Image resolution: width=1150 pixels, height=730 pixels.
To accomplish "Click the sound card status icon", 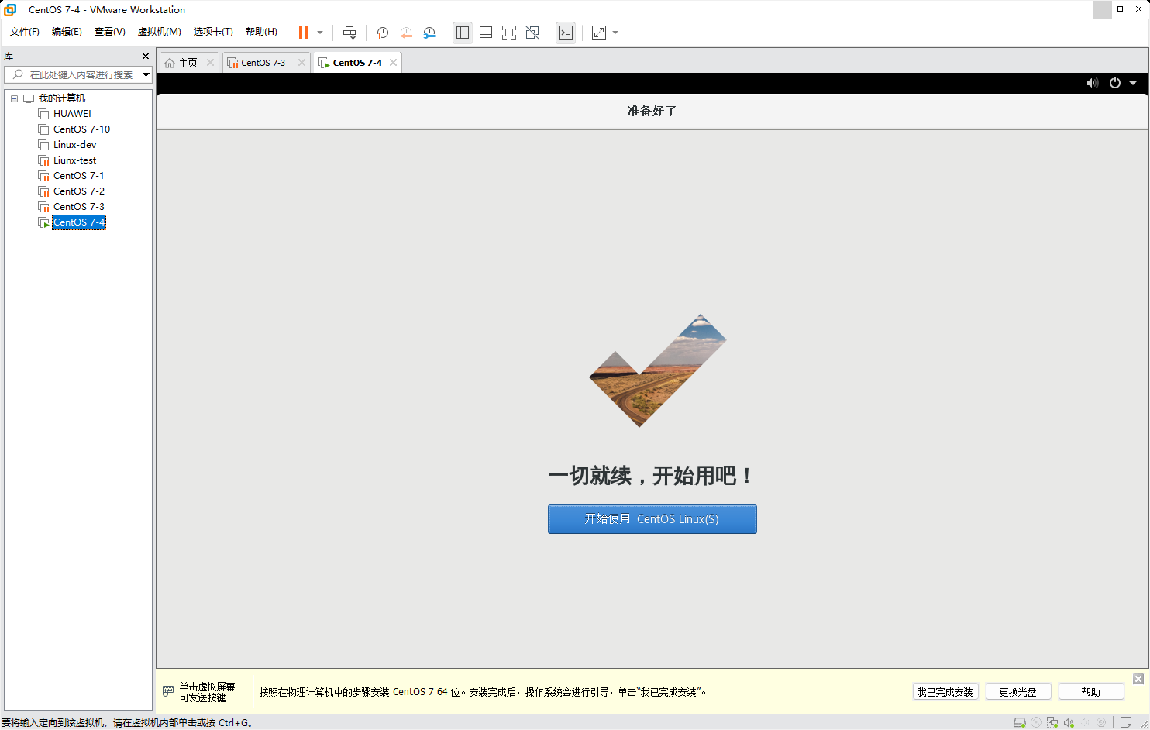I will 1069,722.
